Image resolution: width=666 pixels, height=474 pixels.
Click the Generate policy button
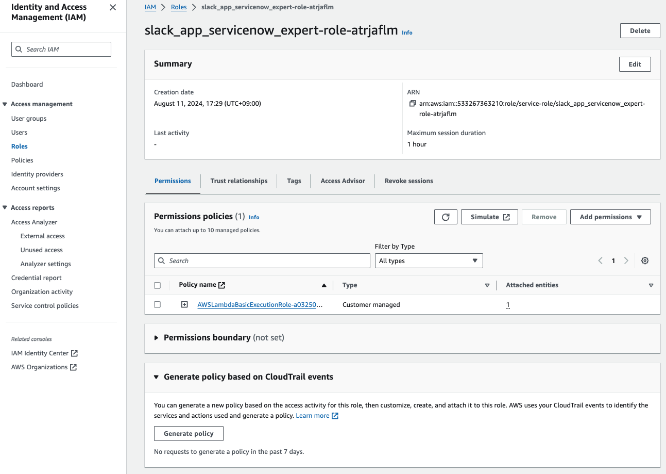(189, 434)
